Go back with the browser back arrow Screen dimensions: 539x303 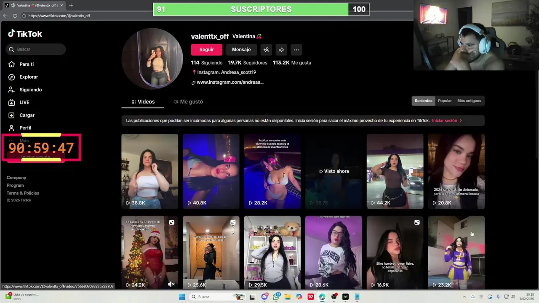[5, 16]
